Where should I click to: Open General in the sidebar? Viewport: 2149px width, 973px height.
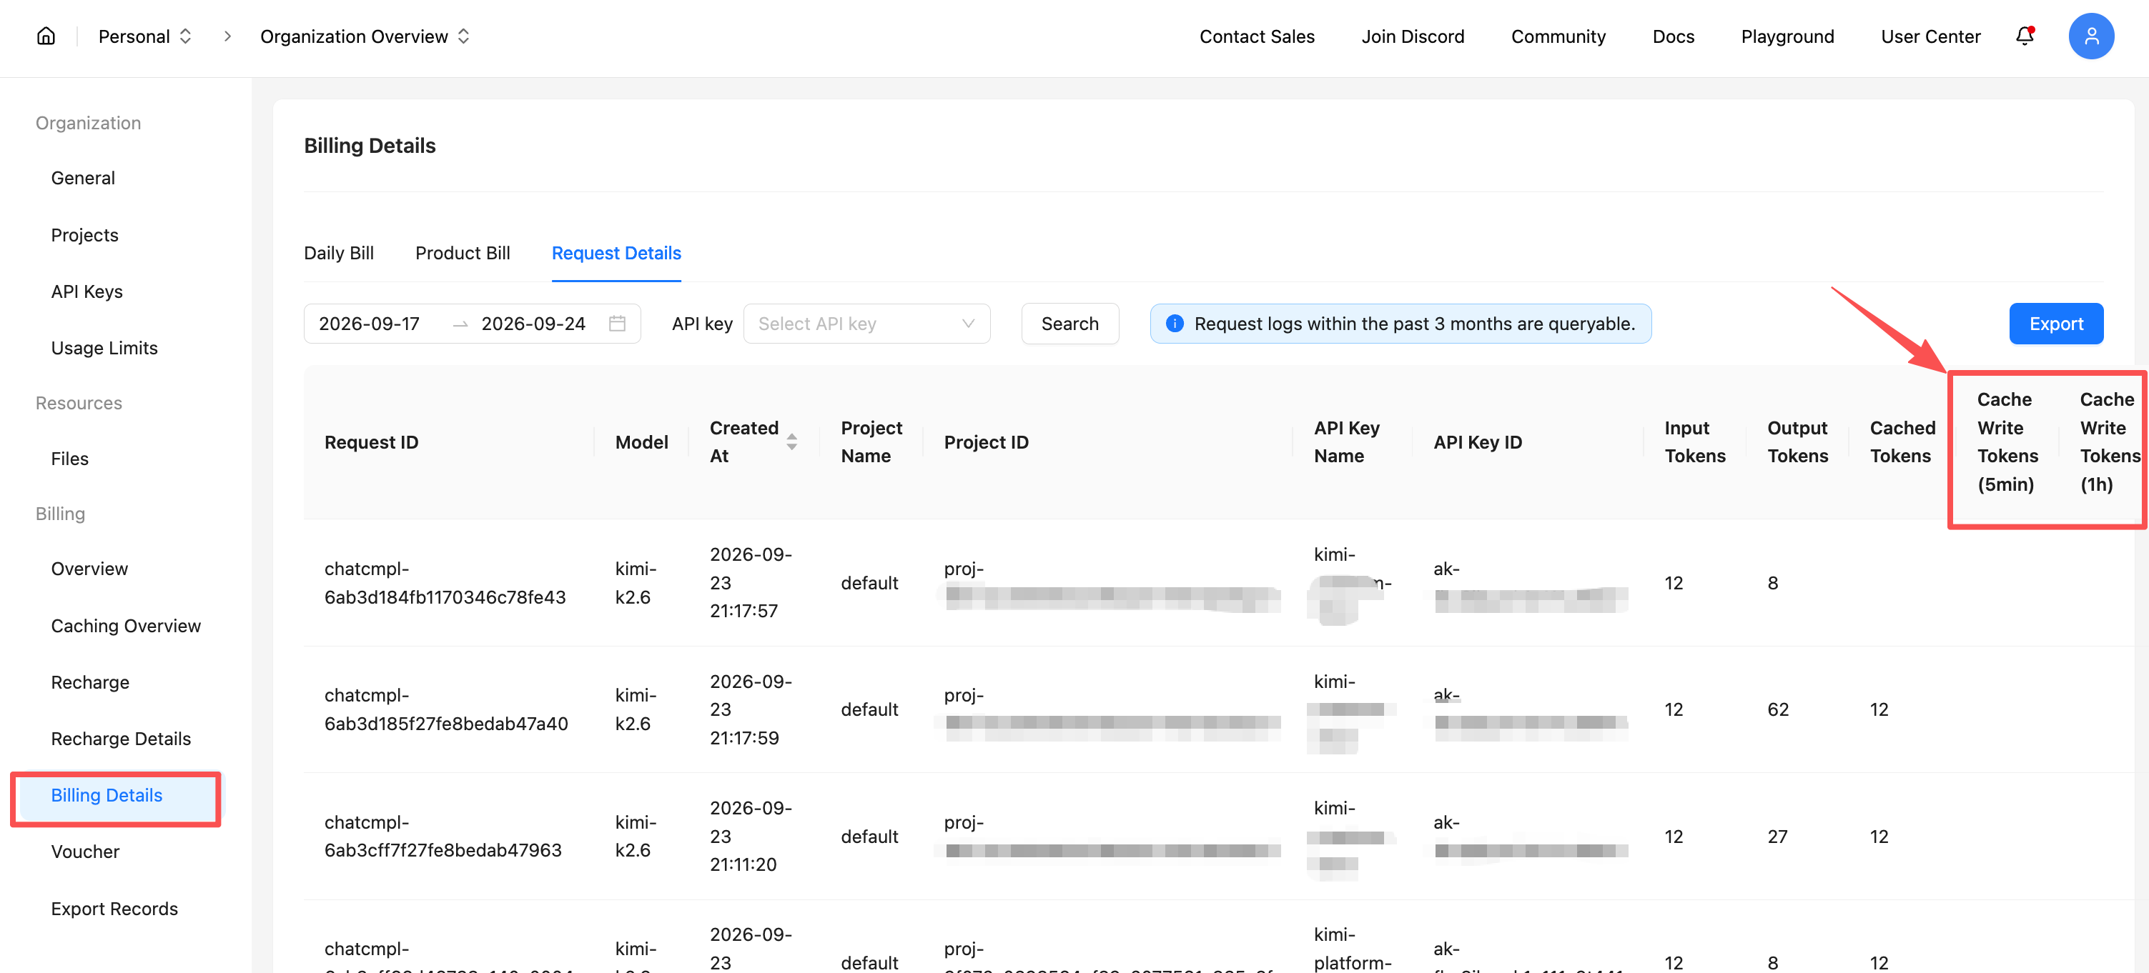click(x=83, y=178)
